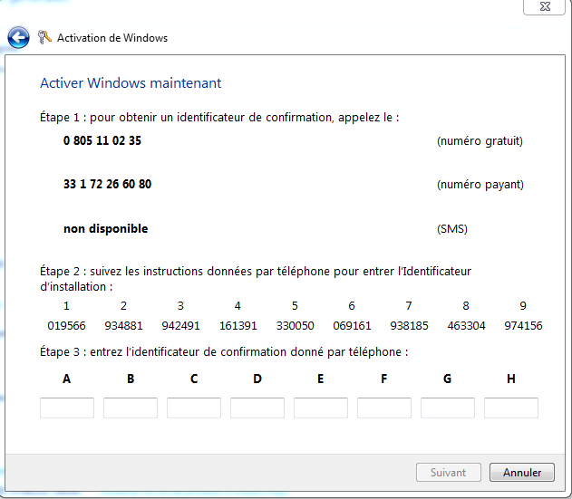Click the '(SMS)' label
The image size is (572, 499).
point(452,229)
